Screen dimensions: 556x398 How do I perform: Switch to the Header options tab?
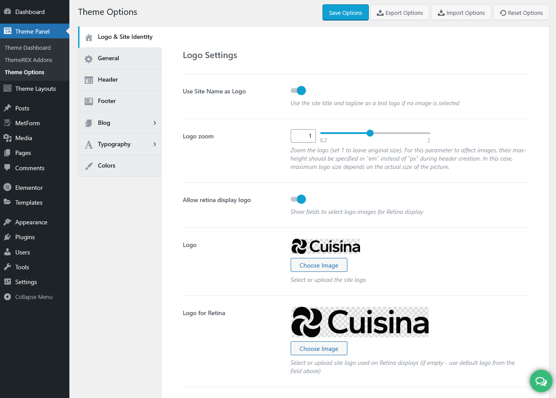pos(108,80)
